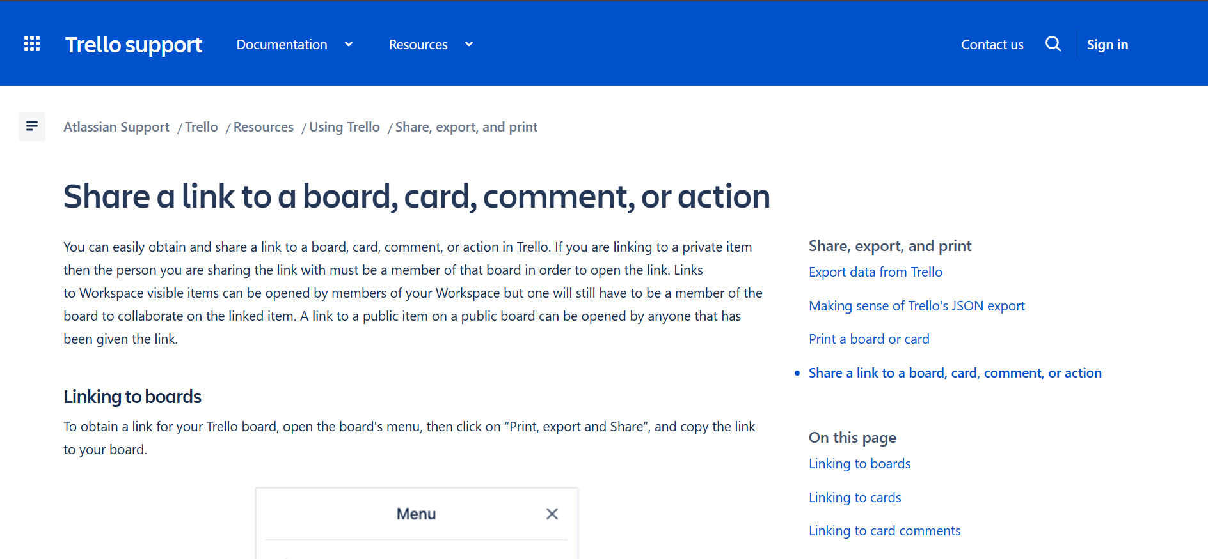The height and width of the screenshot is (559, 1208).
Task: Open Atlassian Support breadcrumb
Action: click(116, 127)
